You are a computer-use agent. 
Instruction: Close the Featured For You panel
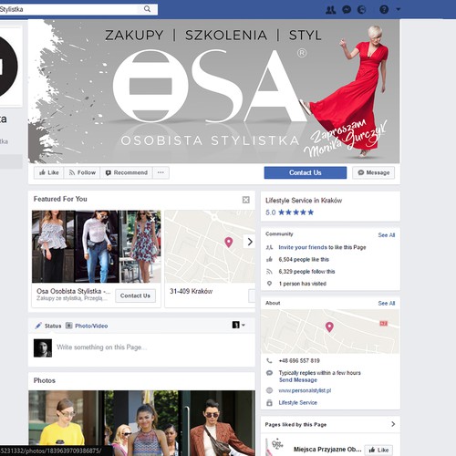click(246, 200)
